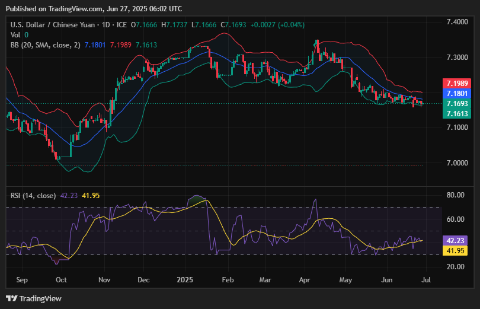This screenshot has height=309, width=480.
Task: Click the Apr label on time axis
Action: 305,280
